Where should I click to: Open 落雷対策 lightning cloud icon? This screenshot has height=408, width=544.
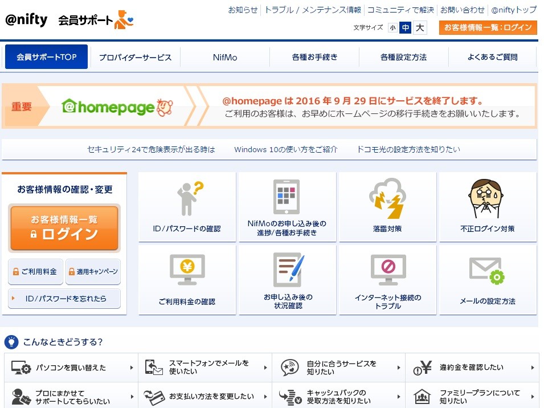(x=387, y=198)
